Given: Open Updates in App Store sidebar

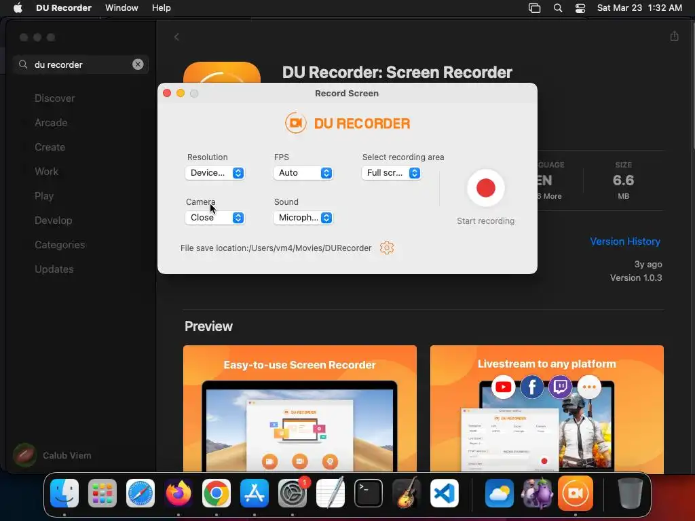Looking at the screenshot, I should click(54, 269).
